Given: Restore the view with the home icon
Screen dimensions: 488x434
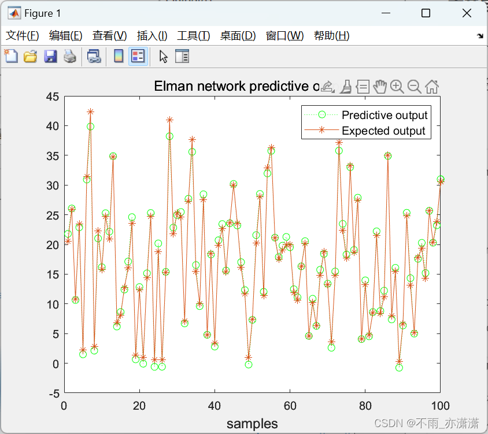Looking at the screenshot, I should [432, 87].
